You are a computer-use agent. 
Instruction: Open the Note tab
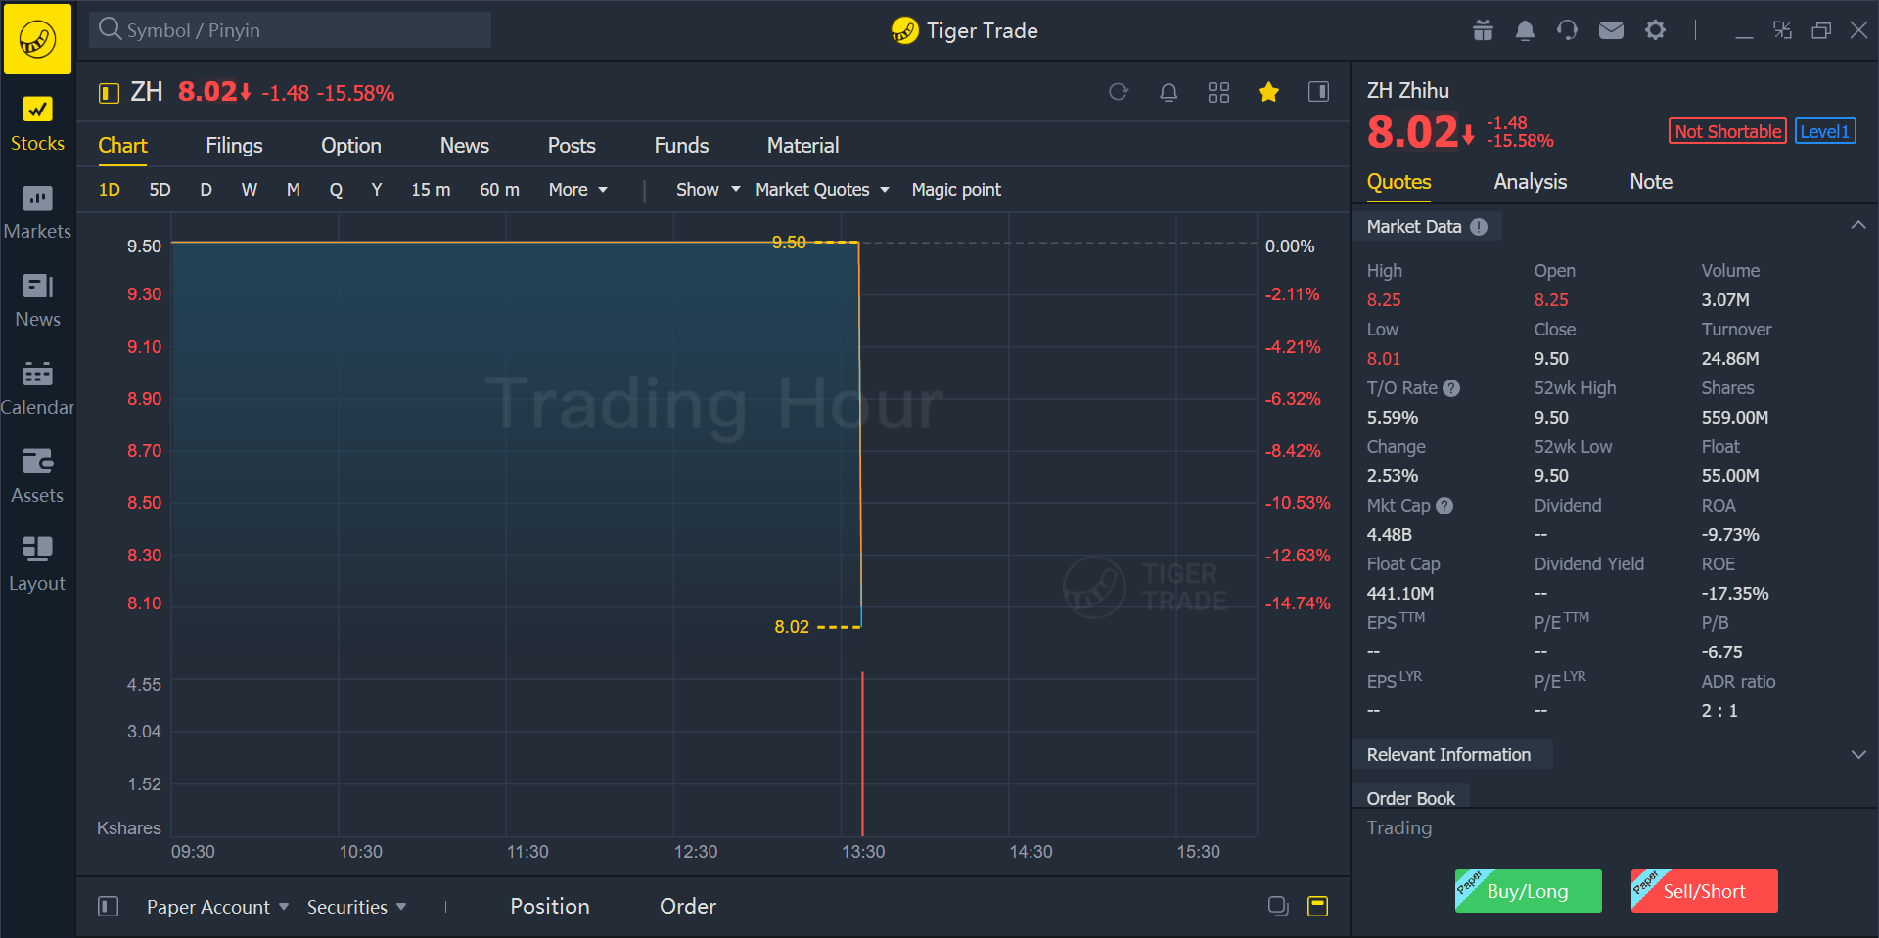click(1651, 182)
